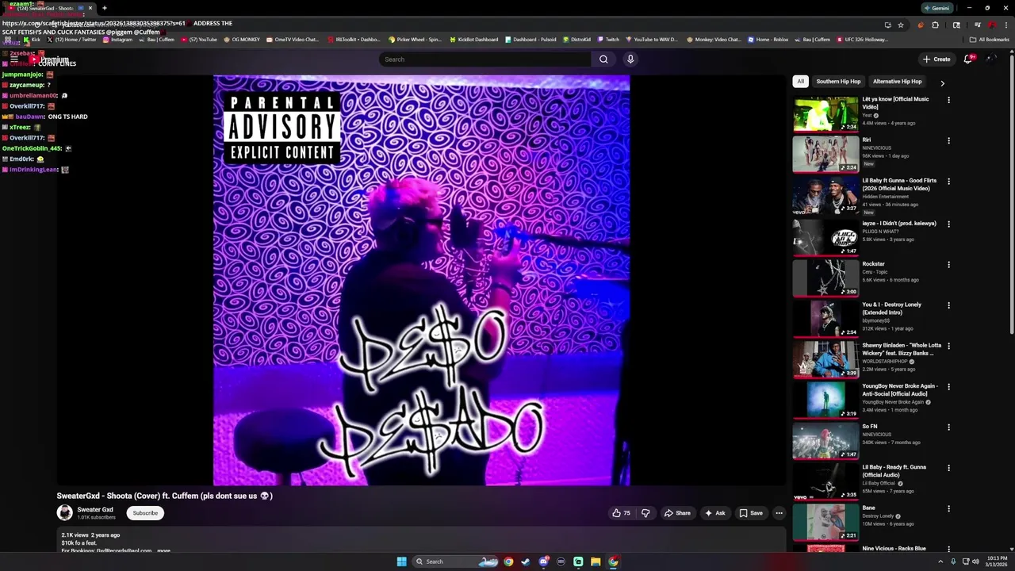
Task: Open File Explorer from the taskbar
Action: point(596,561)
